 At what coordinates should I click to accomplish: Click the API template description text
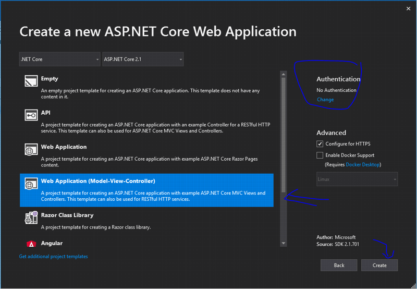pos(155,128)
